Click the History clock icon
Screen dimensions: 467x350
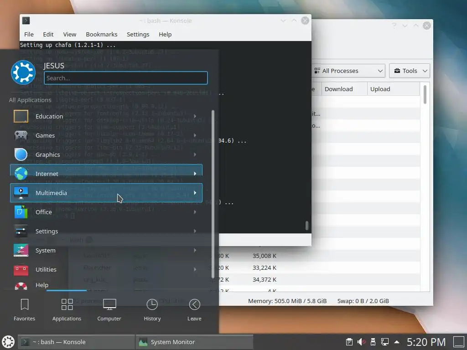[x=152, y=304]
